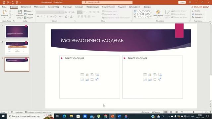Open PowerPoint from Windows taskbar

coord(112,116)
